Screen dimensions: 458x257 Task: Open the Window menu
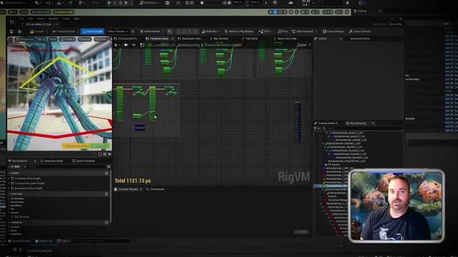click(x=53, y=18)
